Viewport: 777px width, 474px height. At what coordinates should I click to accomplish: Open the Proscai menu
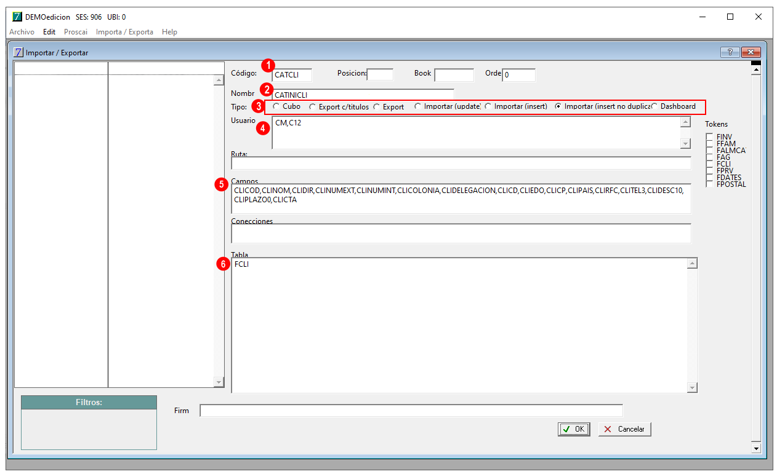pos(76,32)
